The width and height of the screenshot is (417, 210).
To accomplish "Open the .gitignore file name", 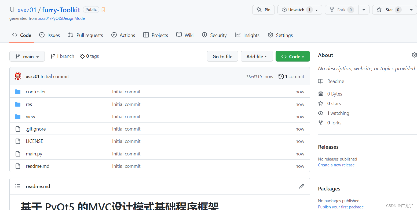I will [36, 129].
